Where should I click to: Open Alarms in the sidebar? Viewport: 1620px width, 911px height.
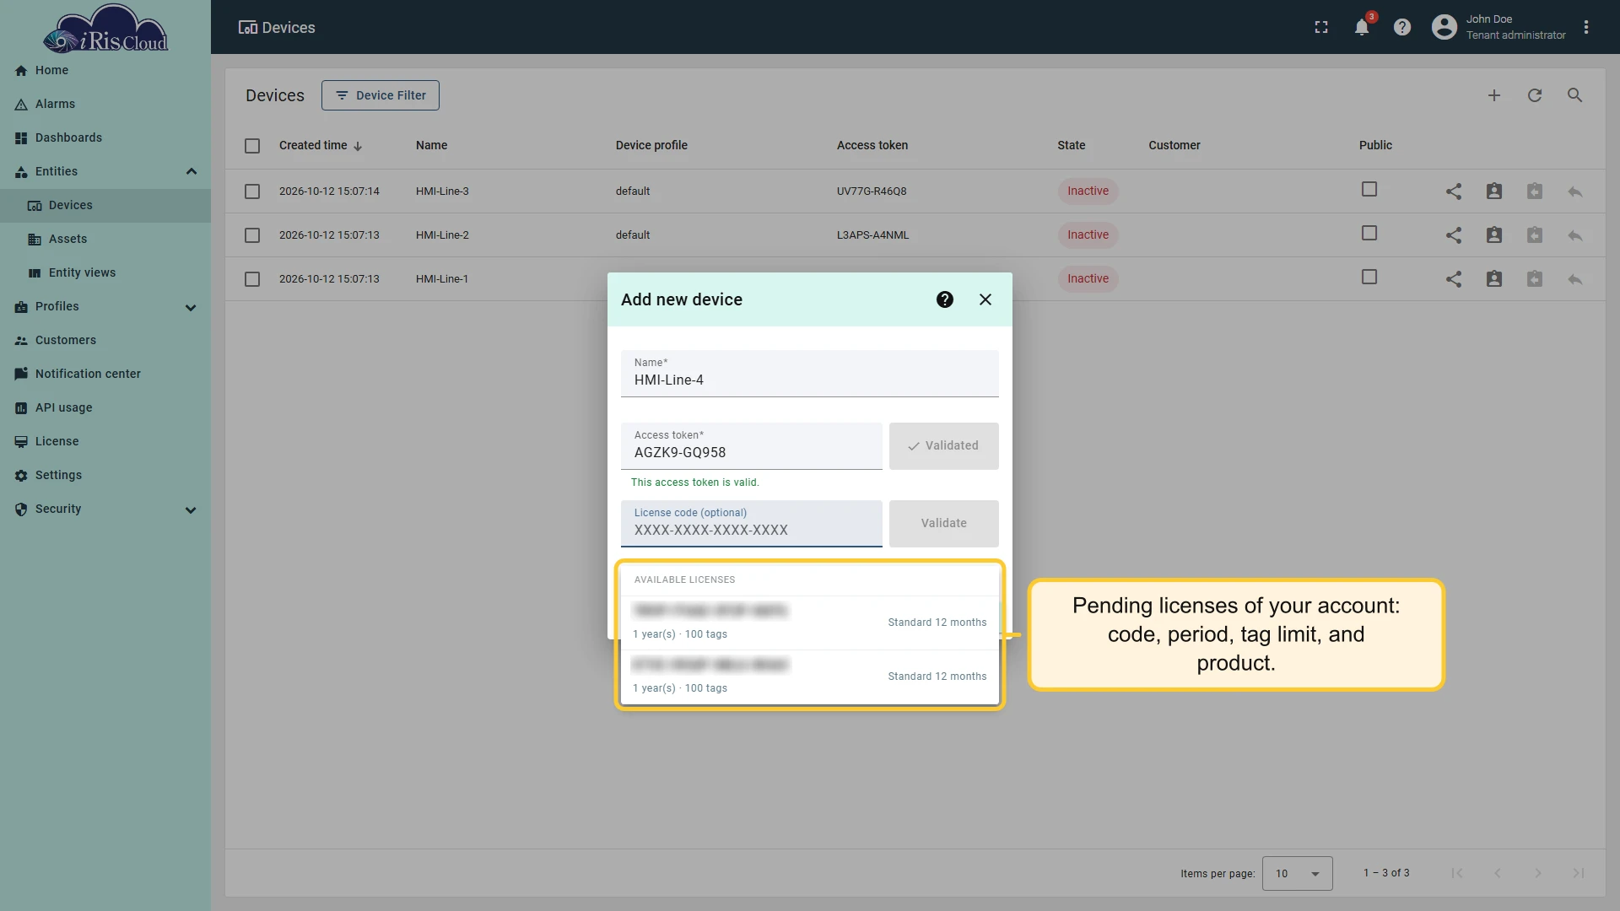click(x=105, y=104)
